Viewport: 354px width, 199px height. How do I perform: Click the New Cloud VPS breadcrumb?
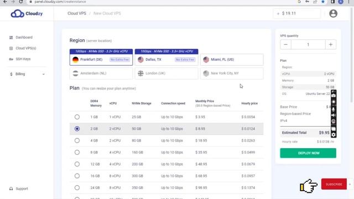point(107,13)
